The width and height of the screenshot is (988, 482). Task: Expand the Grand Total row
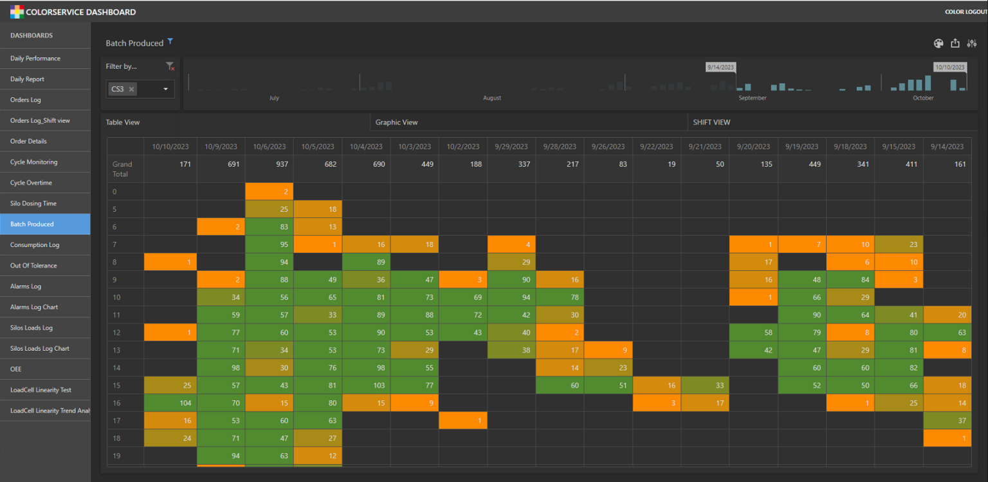(x=122, y=169)
